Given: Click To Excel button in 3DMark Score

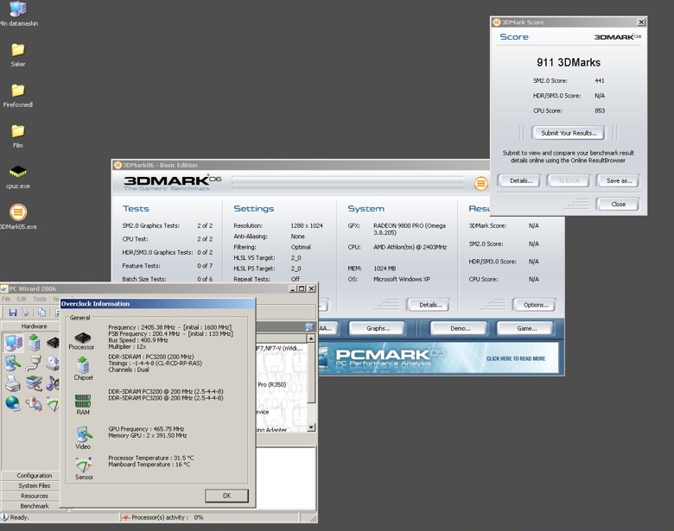Looking at the screenshot, I should coord(569,180).
